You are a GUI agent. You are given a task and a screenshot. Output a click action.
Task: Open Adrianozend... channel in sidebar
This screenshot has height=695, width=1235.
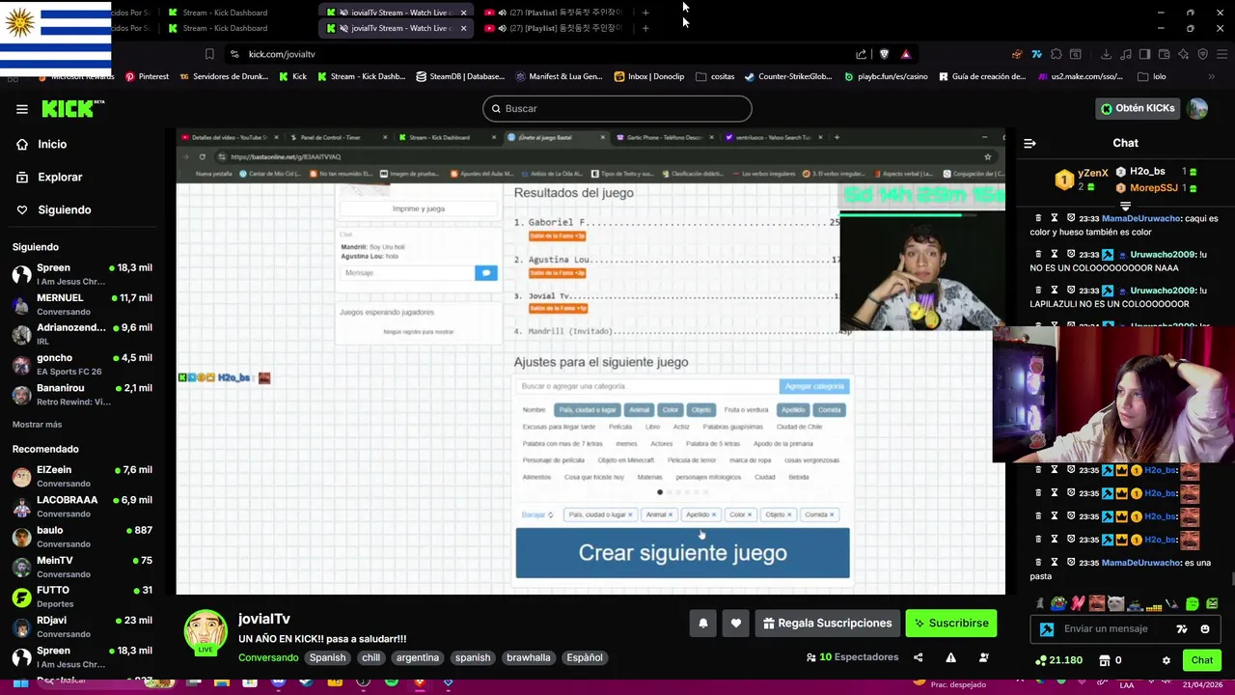81,334
